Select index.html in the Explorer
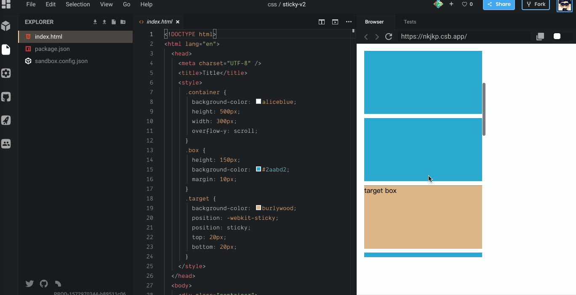576x295 pixels. click(75, 37)
